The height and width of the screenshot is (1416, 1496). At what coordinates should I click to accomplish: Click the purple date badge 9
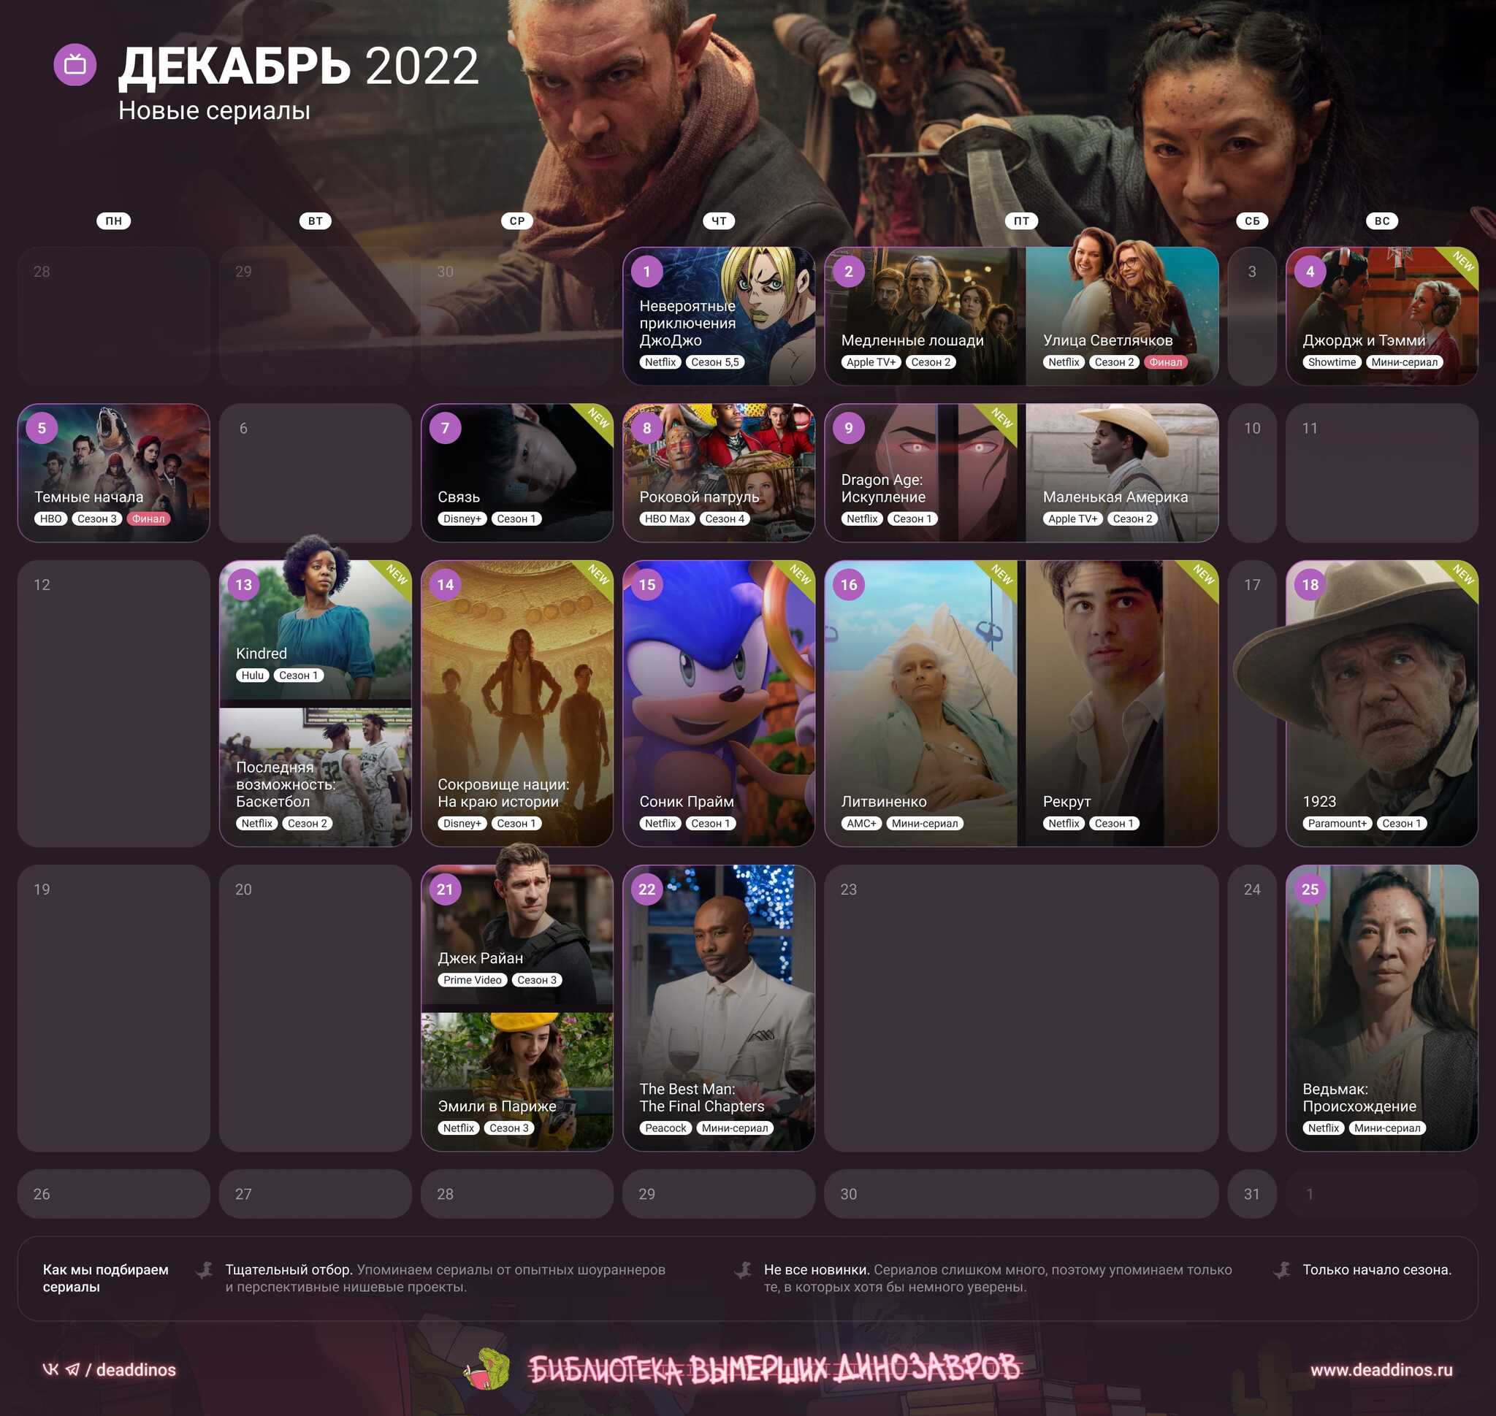click(x=848, y=428)
